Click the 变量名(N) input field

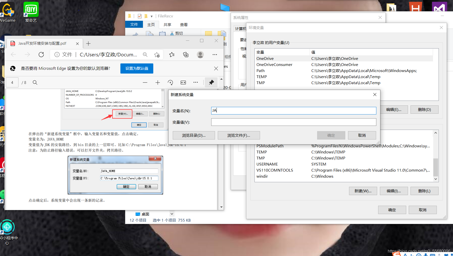pos(294,110)
